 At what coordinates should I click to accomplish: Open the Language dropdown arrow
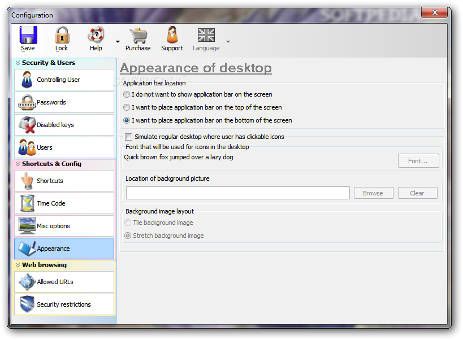228,42
